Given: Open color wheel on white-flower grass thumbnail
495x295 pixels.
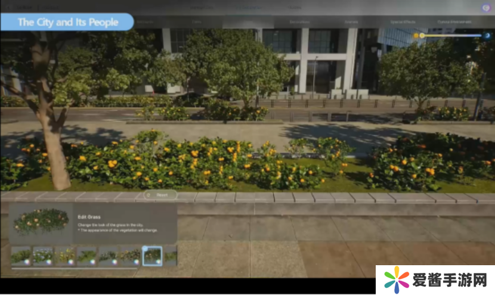Looking at the screenshot, I should point(49,262).
